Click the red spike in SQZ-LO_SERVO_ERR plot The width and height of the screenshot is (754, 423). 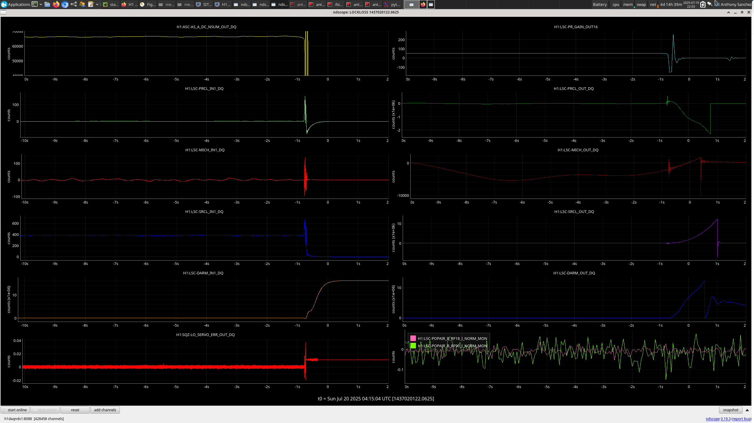tap(305, 361)
